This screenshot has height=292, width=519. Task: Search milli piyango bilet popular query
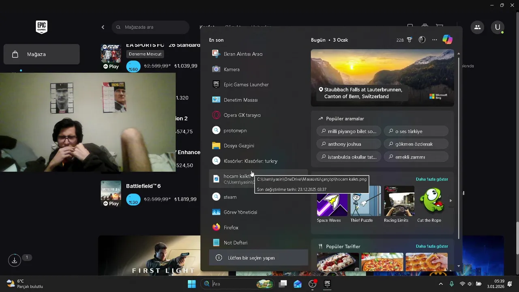point(349,131)
